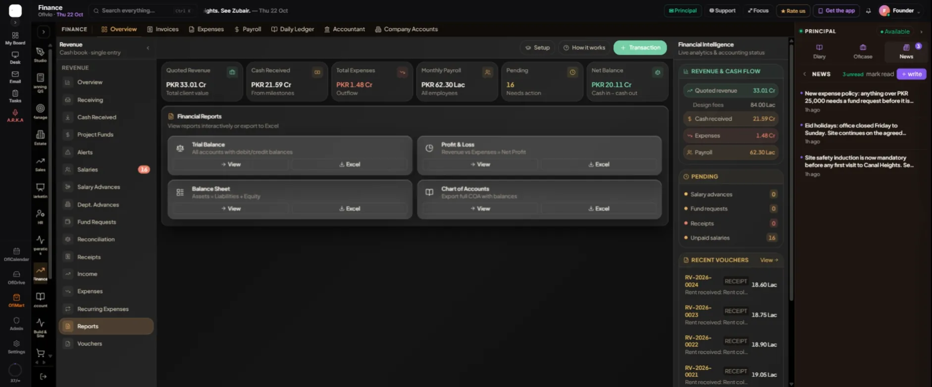Screen dimensions: 932x387
Task: Open the Studio module icon
Action: (40, 54)
